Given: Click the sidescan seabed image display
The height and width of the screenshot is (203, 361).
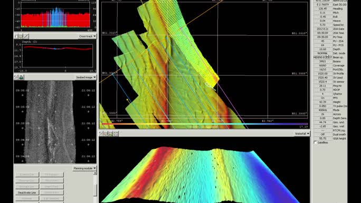Looking at the screenshot, I should point(55,122).
